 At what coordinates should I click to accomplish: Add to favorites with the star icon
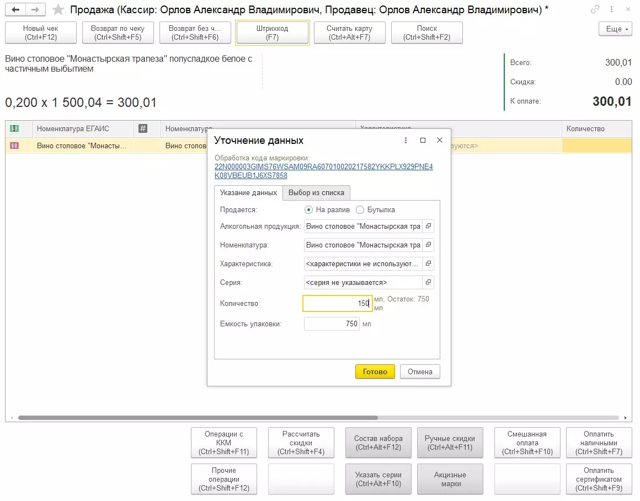coord(58,9)
